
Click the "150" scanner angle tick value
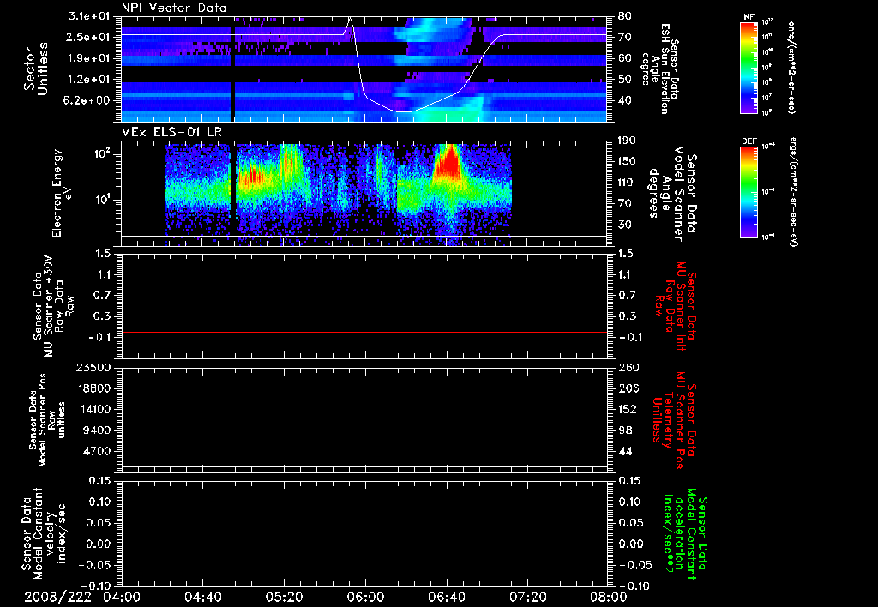[x=628, y=162]
